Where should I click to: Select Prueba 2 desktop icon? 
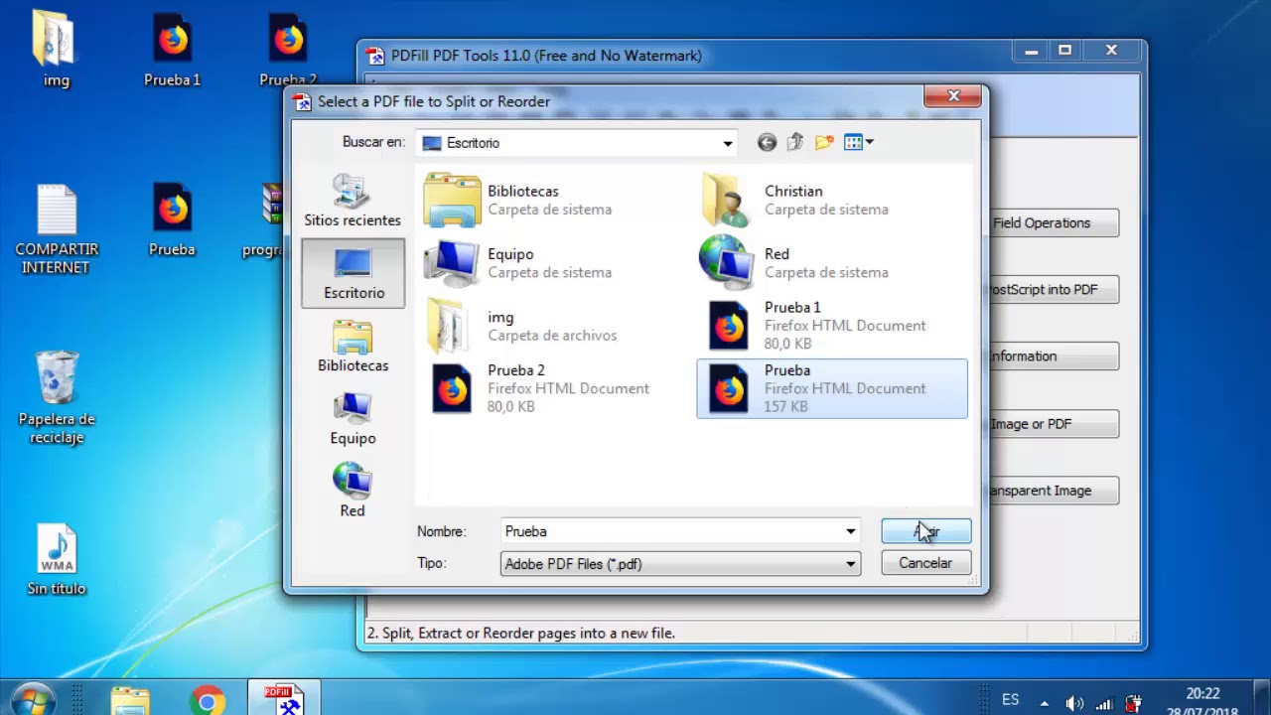click(288, 50)
